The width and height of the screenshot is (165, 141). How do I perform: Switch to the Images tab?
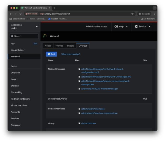click(x=71, y=46)
